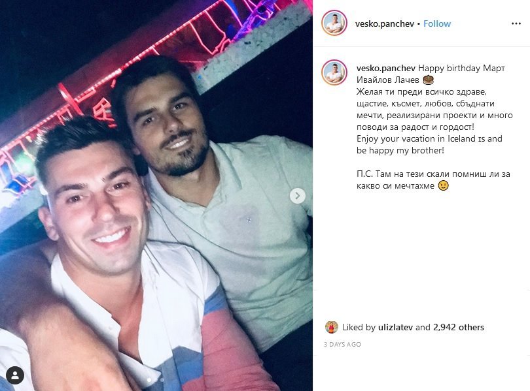Open the ulizlatev profile link
Image resolution: width=530 pixels, height=391 pixels.
[x=395, y=327]
